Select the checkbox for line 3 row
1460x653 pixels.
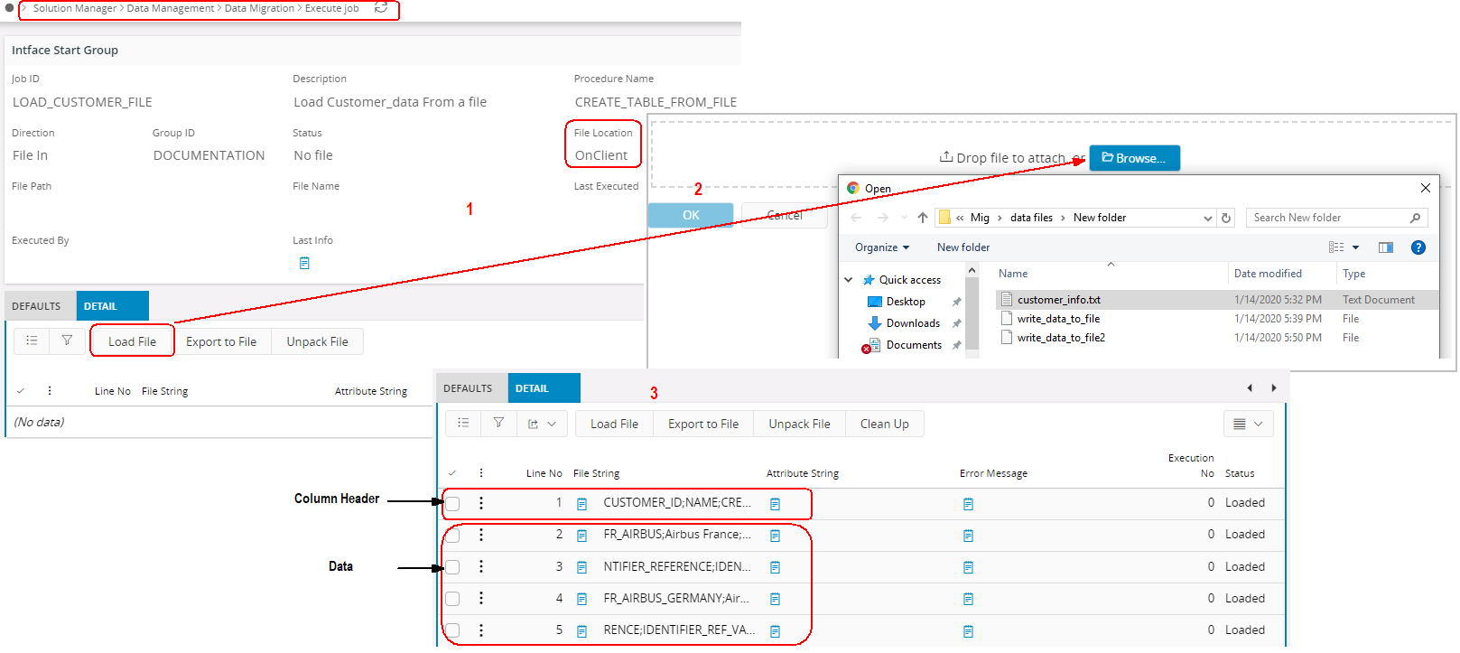(x=453, y=567)
